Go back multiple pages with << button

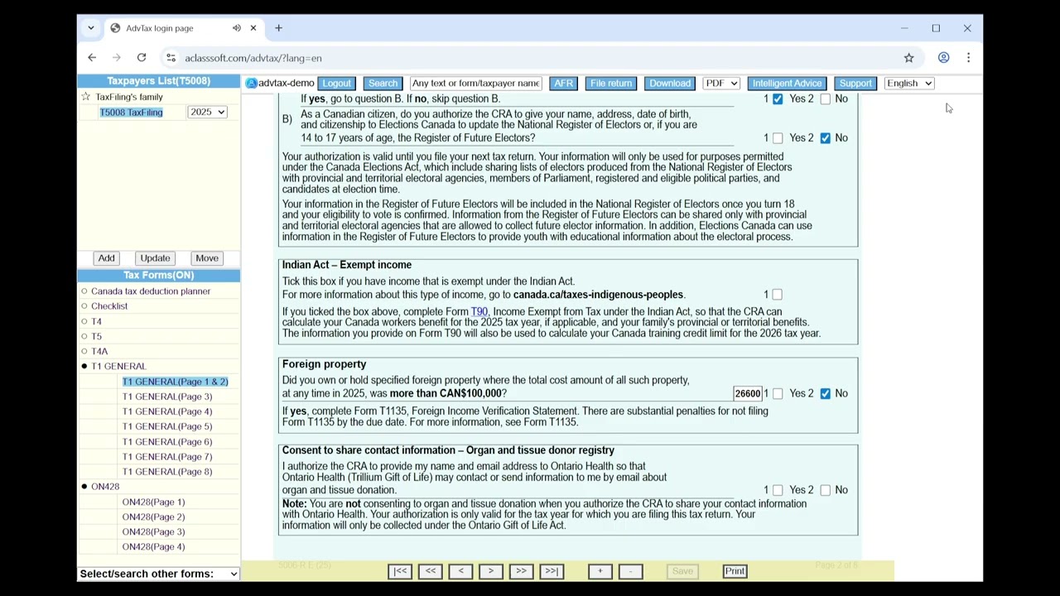pyautogui.click(x=431, y=571)
